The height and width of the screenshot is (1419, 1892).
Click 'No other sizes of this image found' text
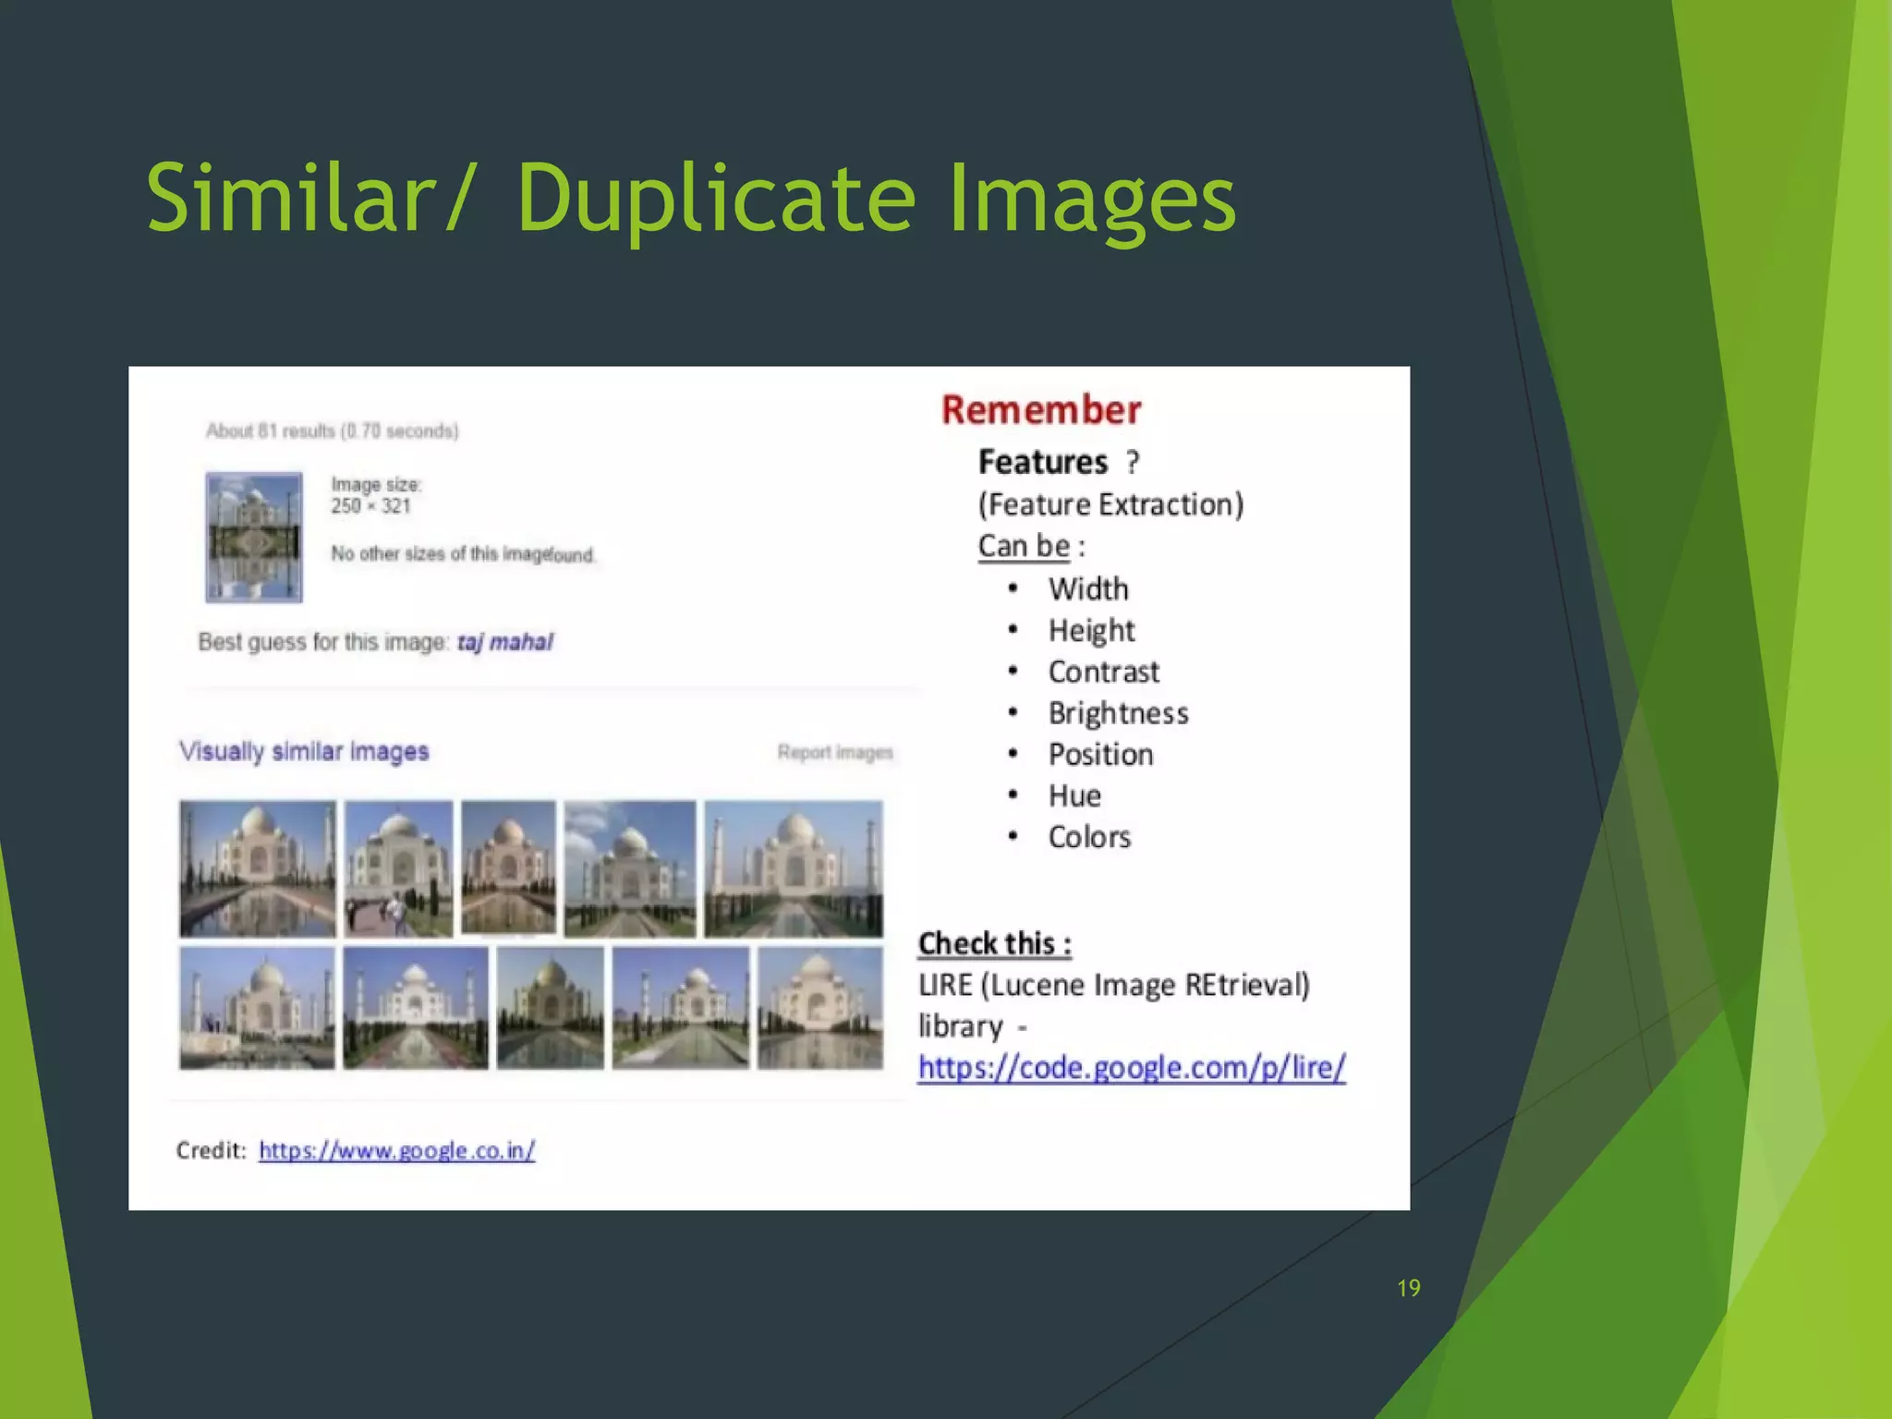[463, 553]
